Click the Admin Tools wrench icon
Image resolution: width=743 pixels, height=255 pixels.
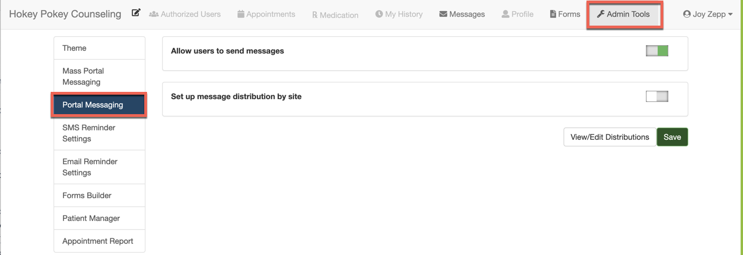point(600,14)
